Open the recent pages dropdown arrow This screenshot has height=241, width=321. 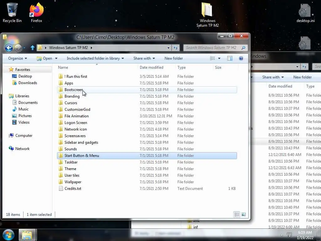click(x=24, y=48)
